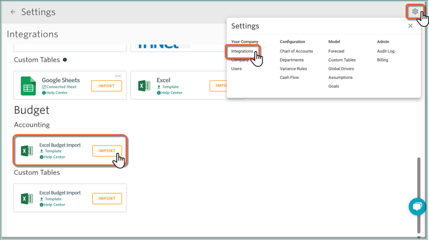Download Template in bottom Custom Tables card
This screenshot has width=429, height=240.
tap(51, 199)
